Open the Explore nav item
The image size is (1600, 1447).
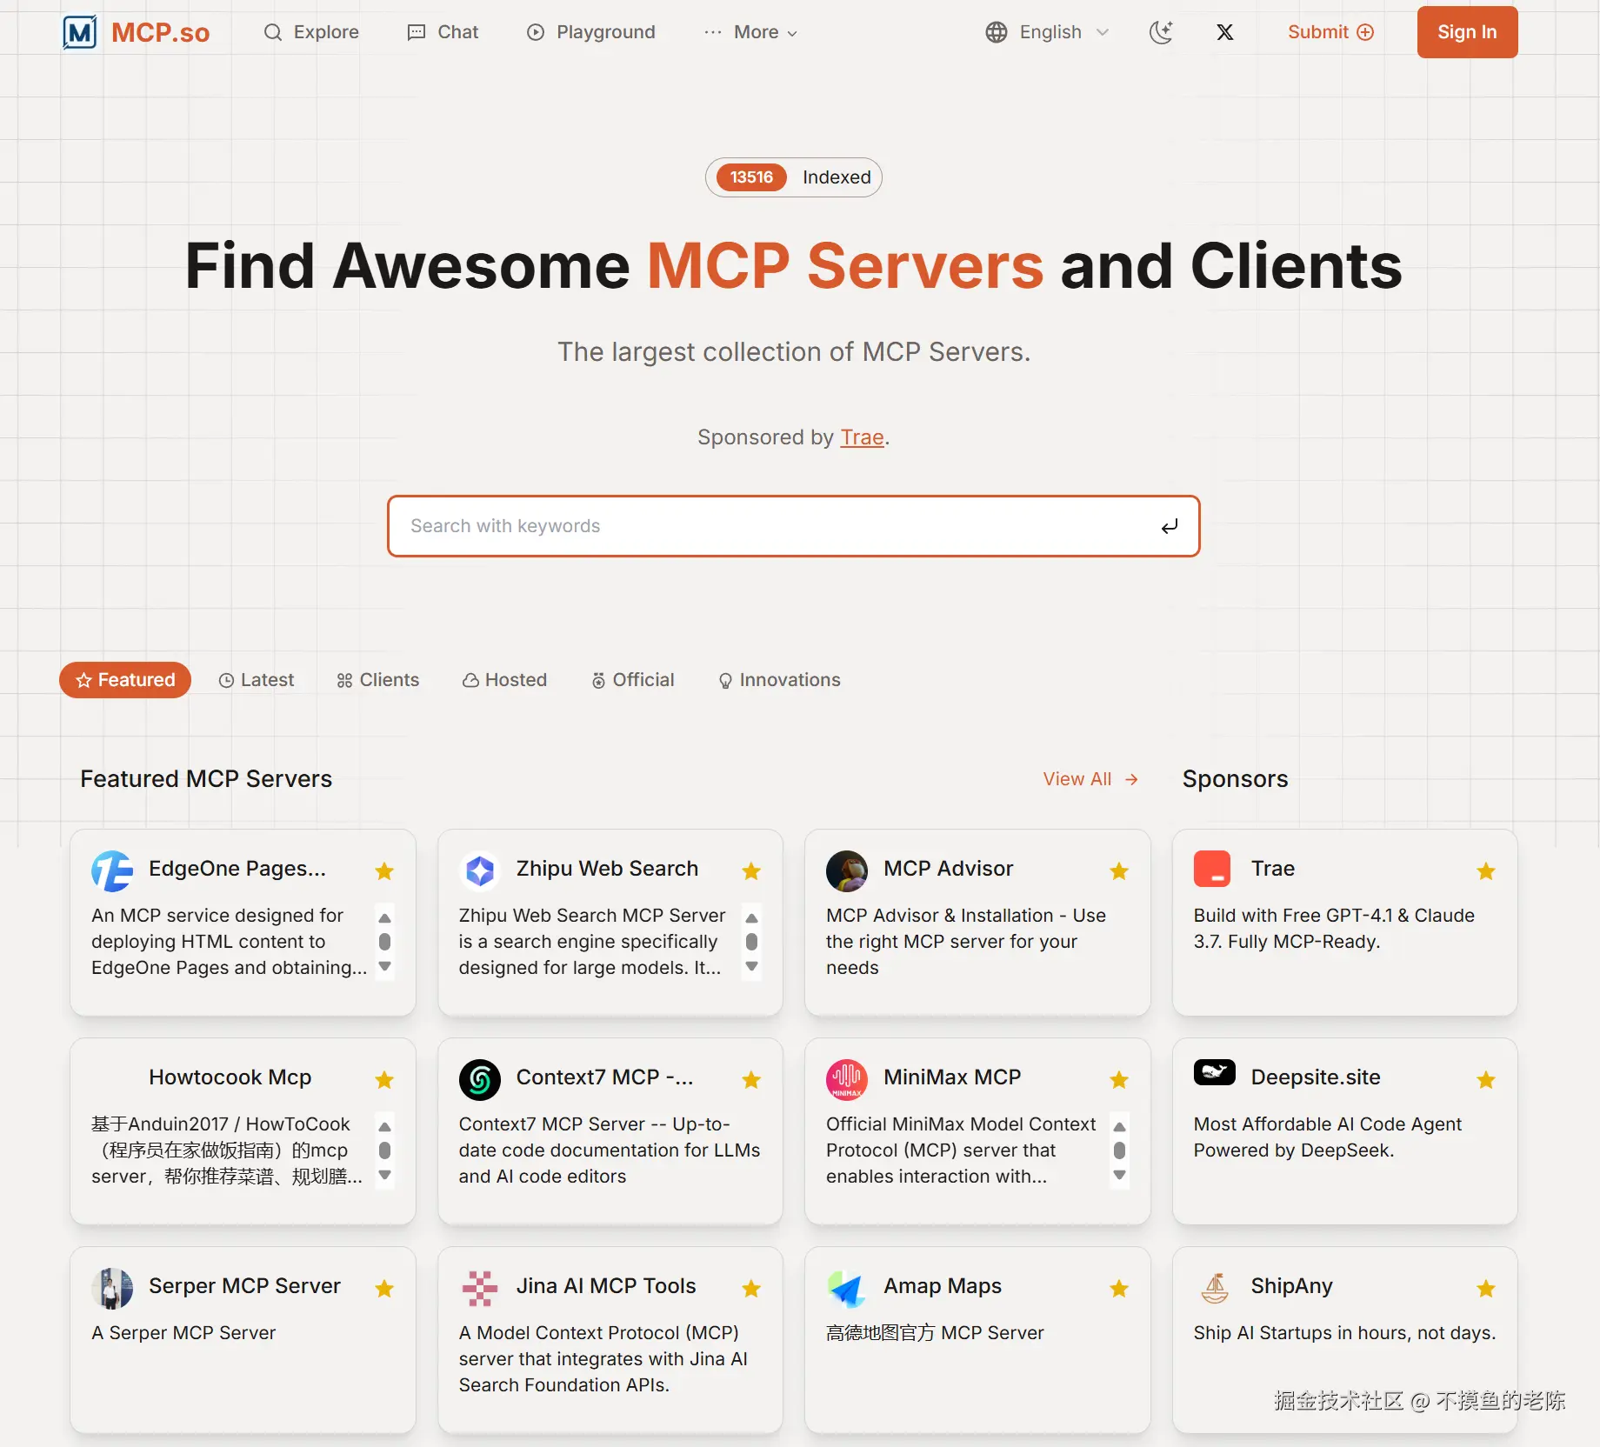(x=311, y=32)
